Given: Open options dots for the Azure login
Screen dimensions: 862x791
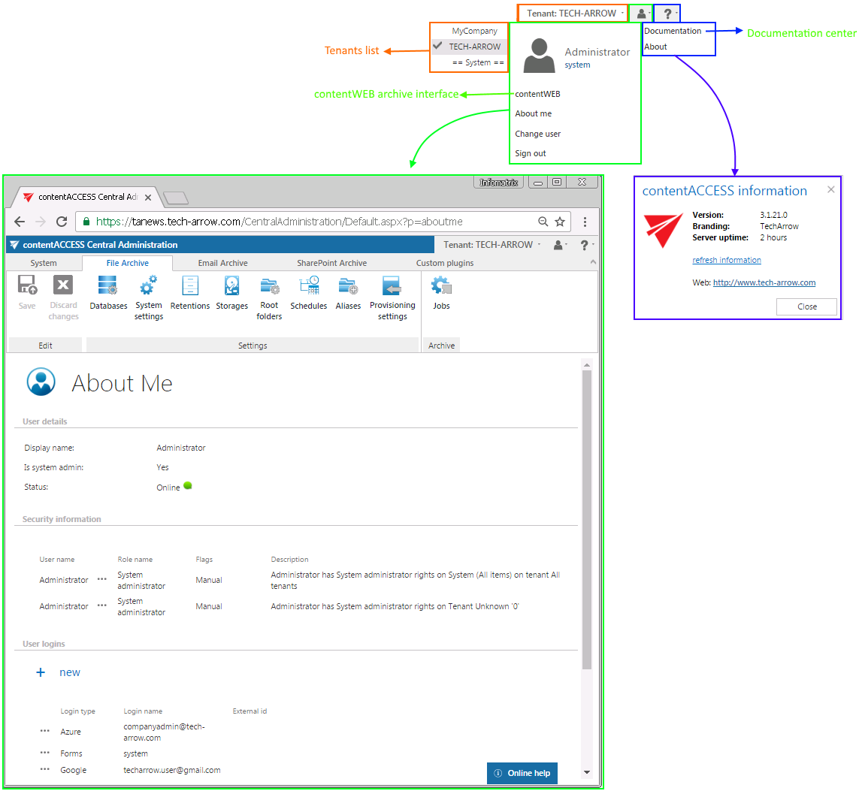Looking at the screenshot, I should coord(45,731).
